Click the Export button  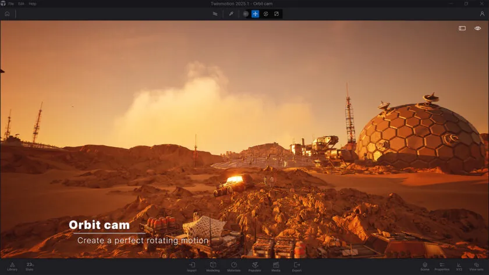(297, 266)
